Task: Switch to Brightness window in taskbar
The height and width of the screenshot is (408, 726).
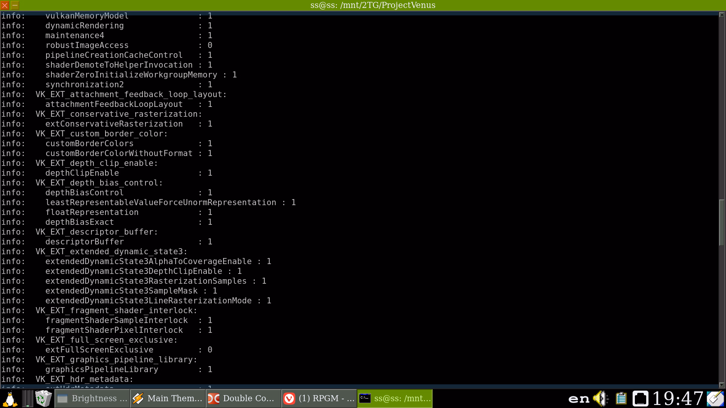Action: (x=92, y=399)
